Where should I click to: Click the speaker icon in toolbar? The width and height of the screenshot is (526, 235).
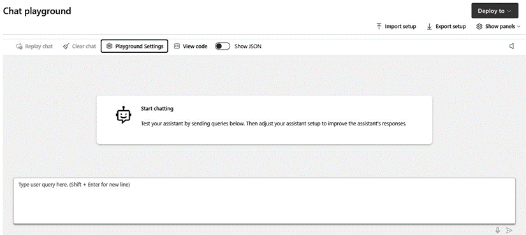[x=512, y=46]
